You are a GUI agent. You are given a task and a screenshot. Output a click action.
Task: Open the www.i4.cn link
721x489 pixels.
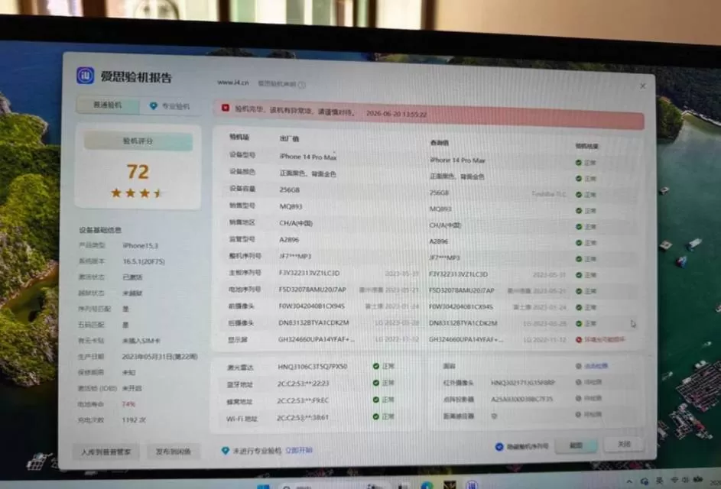233,83
